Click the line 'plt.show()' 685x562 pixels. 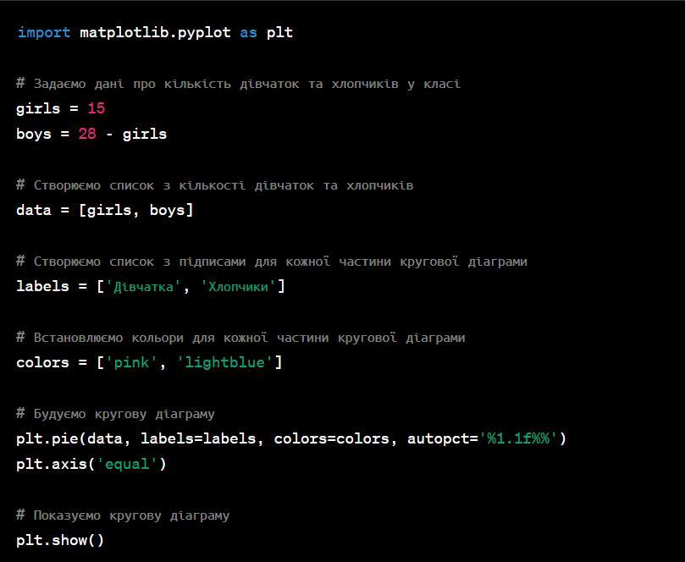(x=60, y=540)
